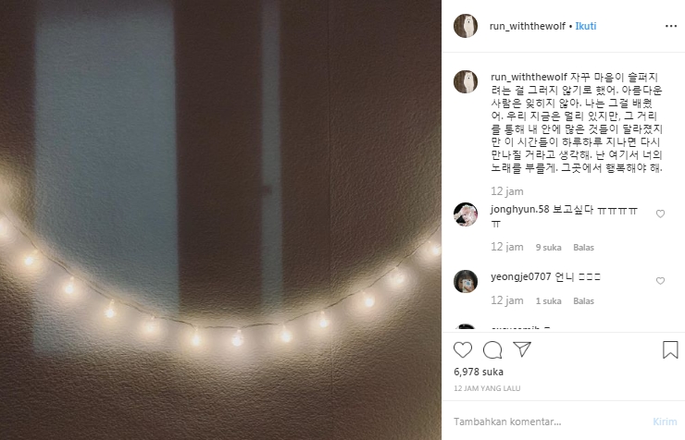Open jonghyun.58's avatar
Image resolution: width=685 pixels, height=440 pixels.
tap(466, 214)
